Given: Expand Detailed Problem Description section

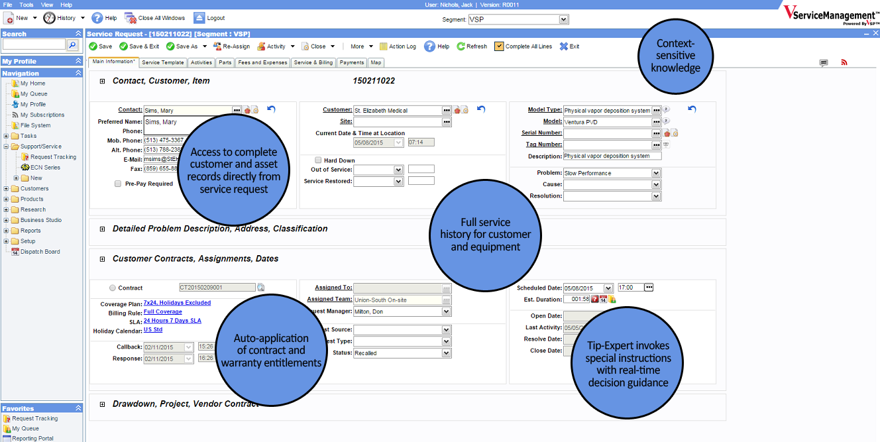Looking at the screenshot, I should pos(103,229).
